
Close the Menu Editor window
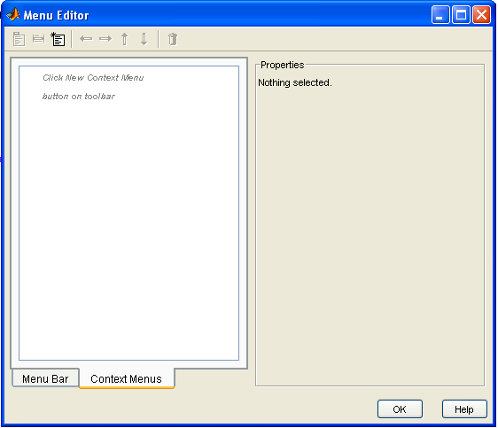click(x=481, y=14)
